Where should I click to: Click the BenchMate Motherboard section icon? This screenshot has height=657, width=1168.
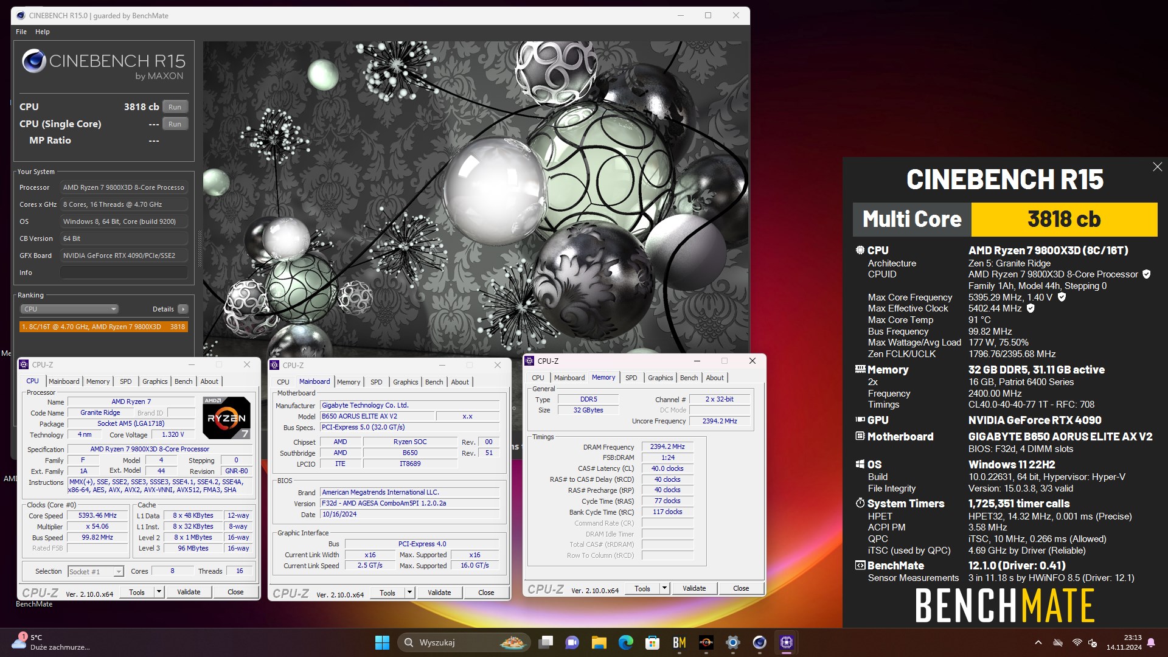click(x=860, y=436)
